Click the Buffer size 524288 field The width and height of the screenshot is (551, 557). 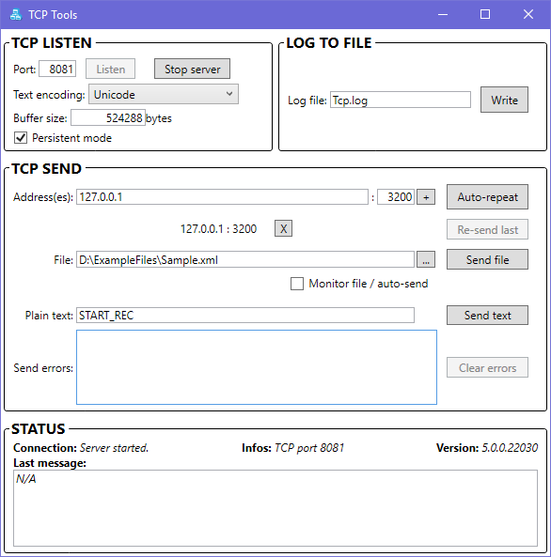click(x=108, y=118)
